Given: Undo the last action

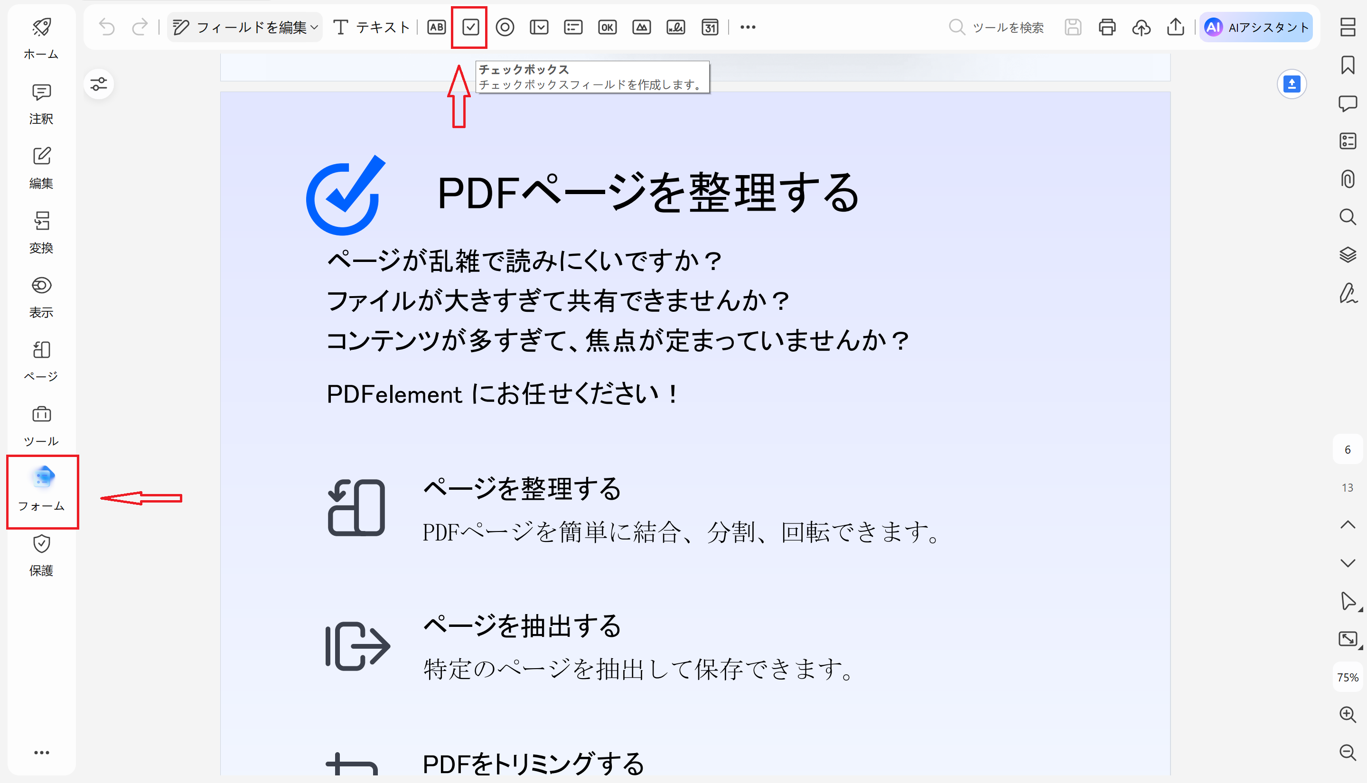Looking at the screenshot, I should 107,27.
